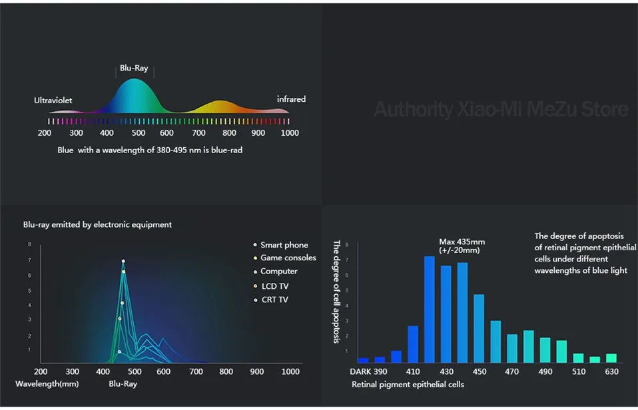Click the 450 label on the bar chart
The height and width of the screenshot is (410, 638).
click(479, 372)
